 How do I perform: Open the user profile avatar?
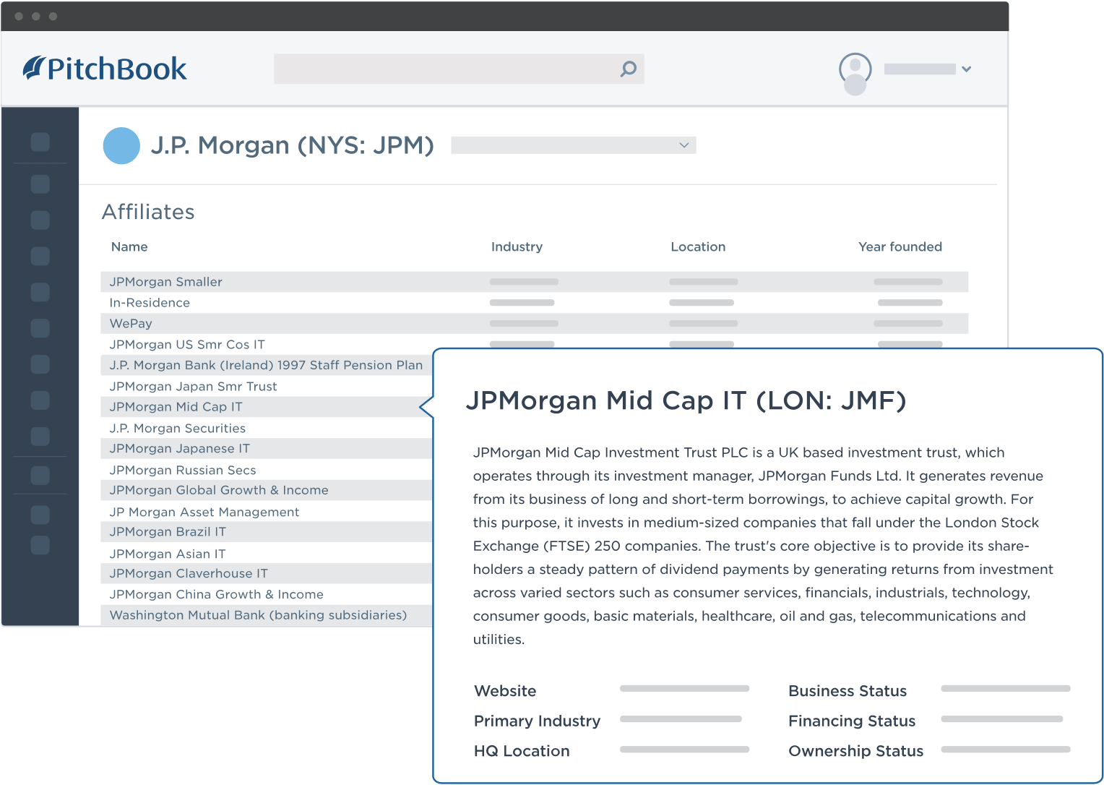click(x=855, y=73)
